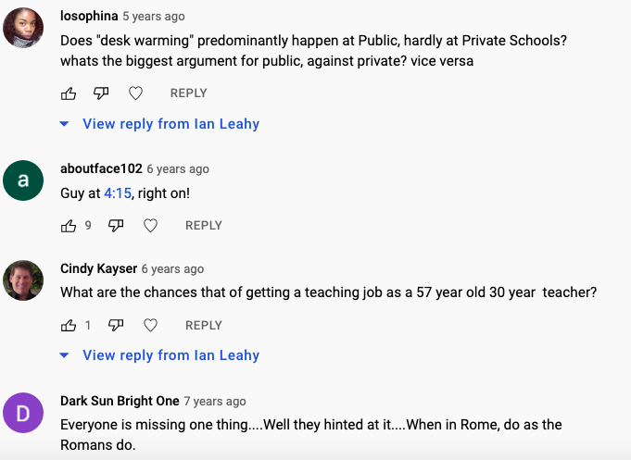Like losophina's desk warming comment

(69, 93)
